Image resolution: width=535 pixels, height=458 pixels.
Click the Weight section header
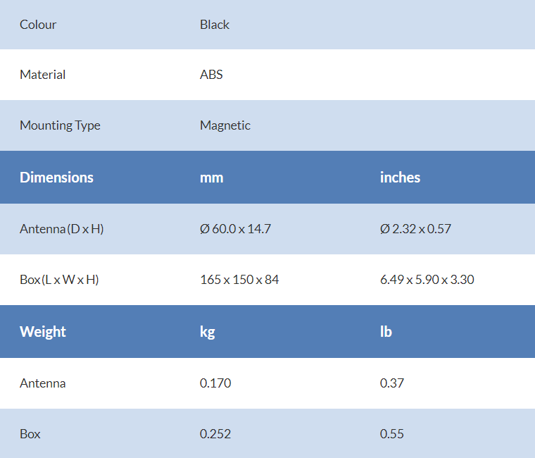43,332
